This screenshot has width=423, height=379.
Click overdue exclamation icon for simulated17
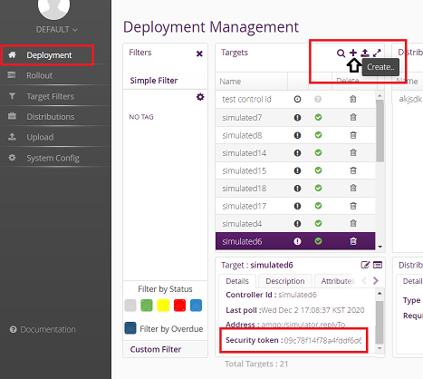point(297,206)
